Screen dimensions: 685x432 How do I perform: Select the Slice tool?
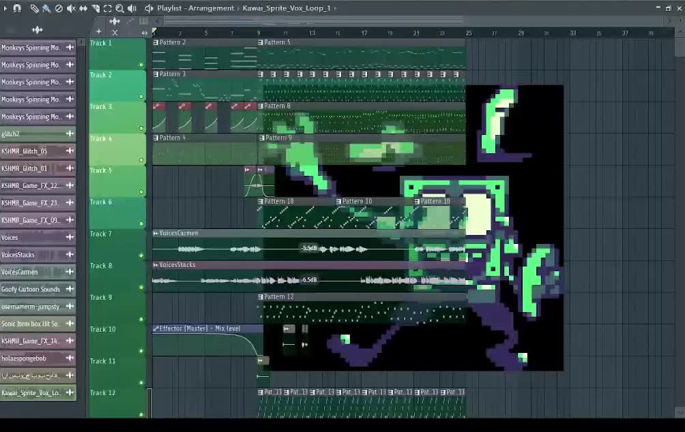96,8
